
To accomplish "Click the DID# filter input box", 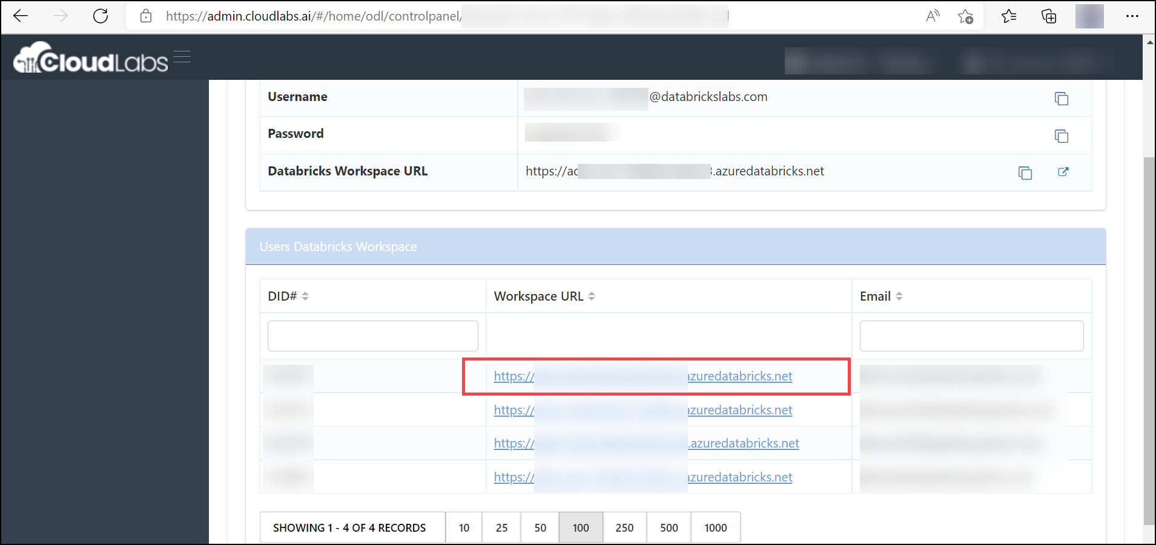I will point(373,336).
